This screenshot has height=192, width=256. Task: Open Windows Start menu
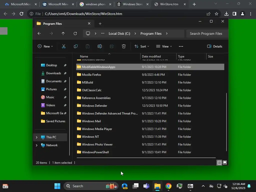(x=57, y=186)
